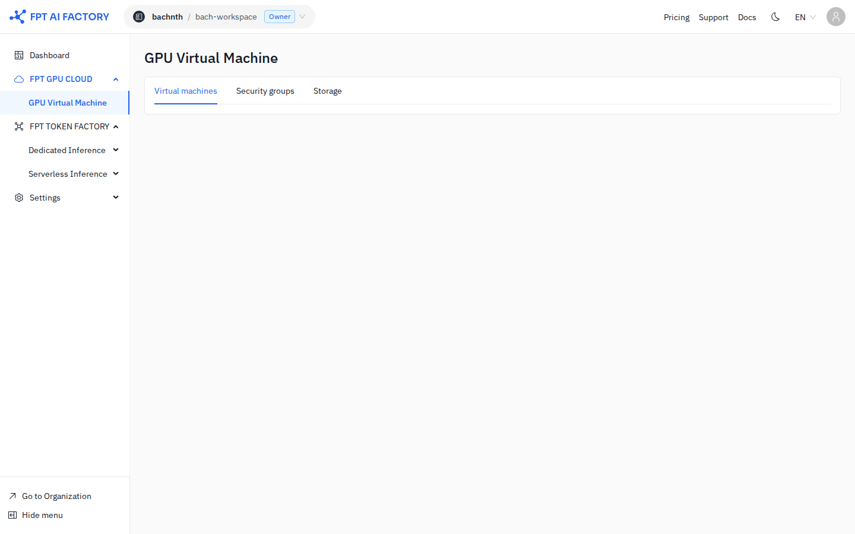The width and height of the screenshot is (855, 534).
Task: Collapse the FPT GPU CLOUD section chevron
Action: pos(116,79)
